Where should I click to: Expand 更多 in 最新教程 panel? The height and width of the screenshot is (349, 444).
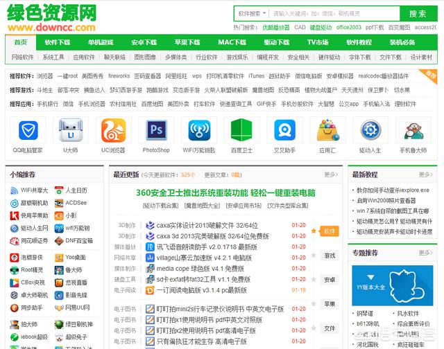(425, 174)
